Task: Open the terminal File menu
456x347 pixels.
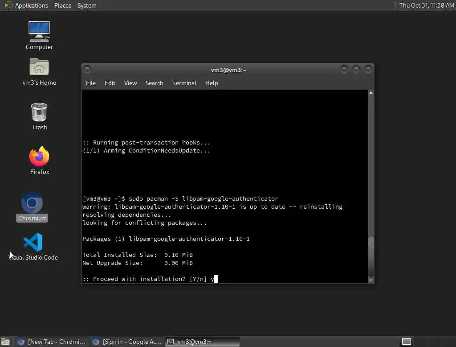Action: click(91, 83)
